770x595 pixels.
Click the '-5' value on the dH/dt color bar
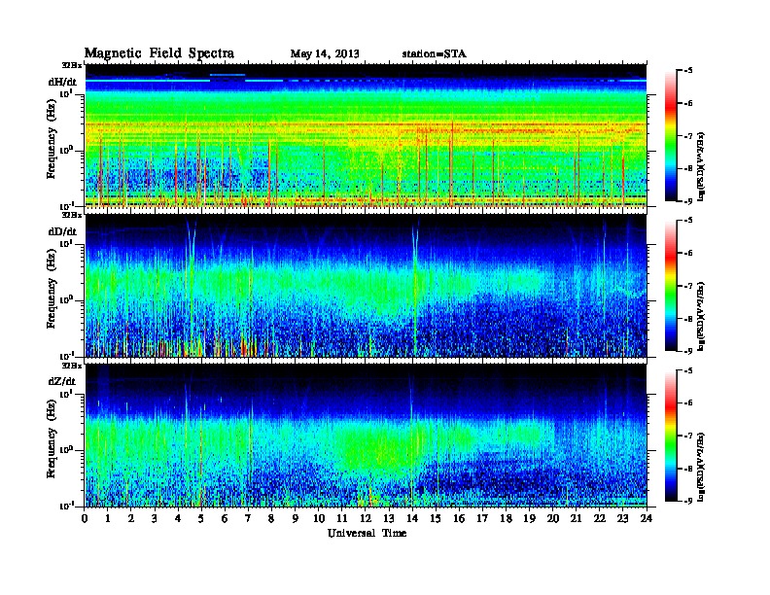[x=687, y=71]
